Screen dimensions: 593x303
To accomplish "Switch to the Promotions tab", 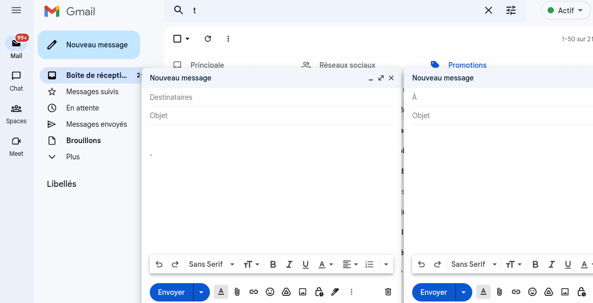I will [x=467, y=65].
